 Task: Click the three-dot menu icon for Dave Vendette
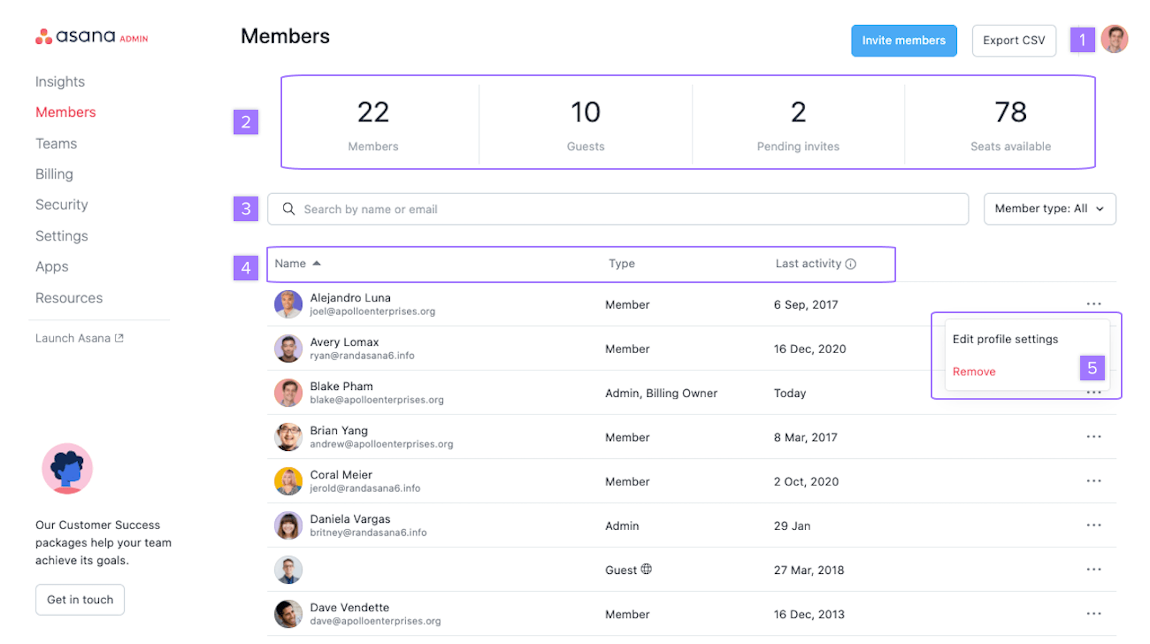pyautogui.click(x=1094, y=613)
